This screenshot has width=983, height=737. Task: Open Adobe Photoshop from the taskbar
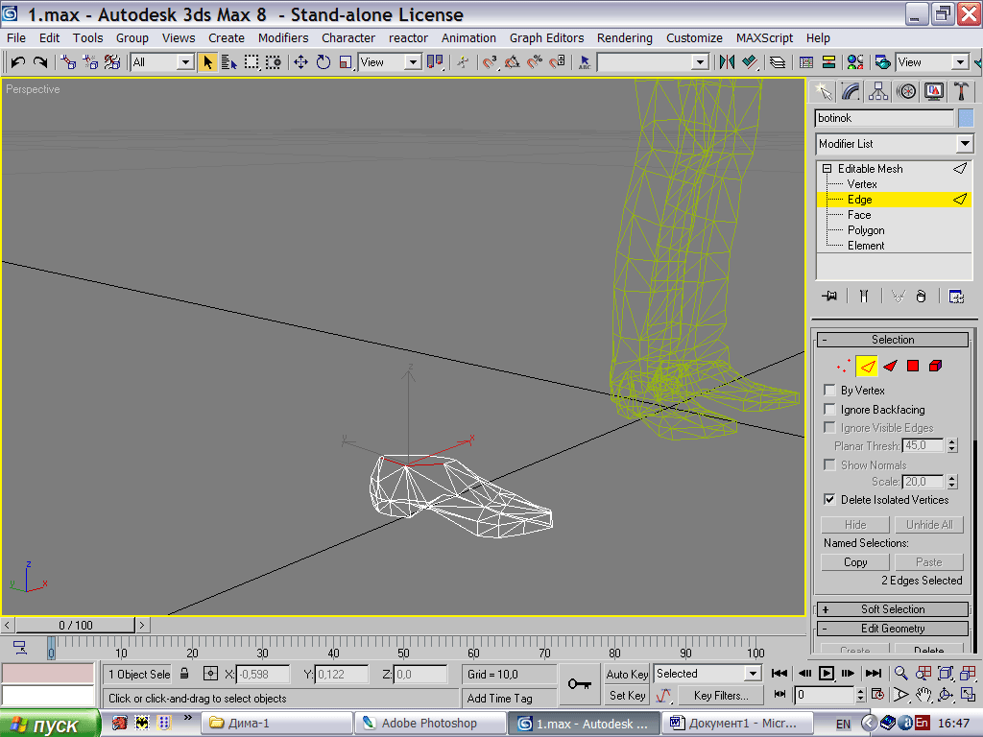tap(430, 724)
